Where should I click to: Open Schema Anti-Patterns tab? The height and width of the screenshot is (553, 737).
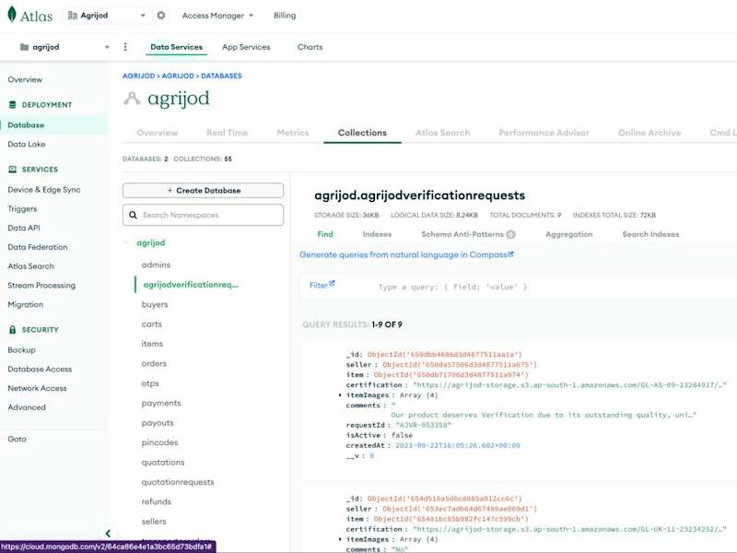(462, 234)
